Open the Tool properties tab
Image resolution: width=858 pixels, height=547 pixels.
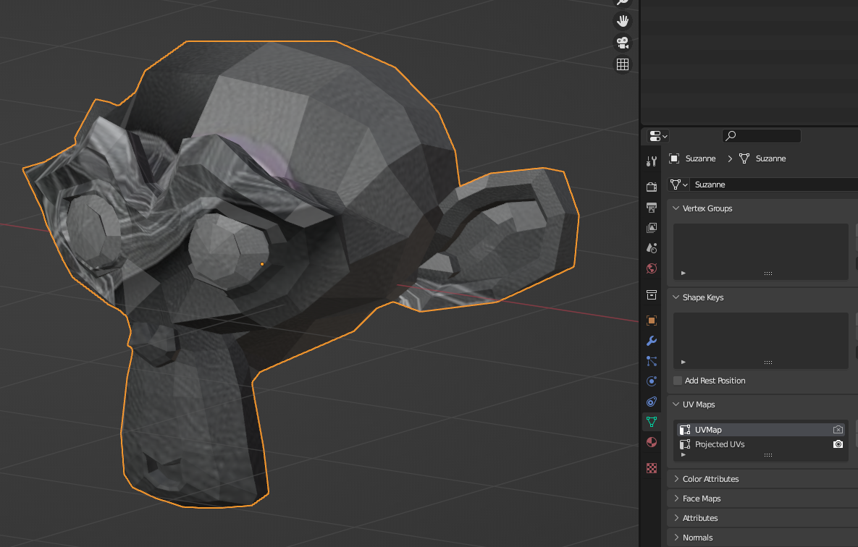coord(652,161)
